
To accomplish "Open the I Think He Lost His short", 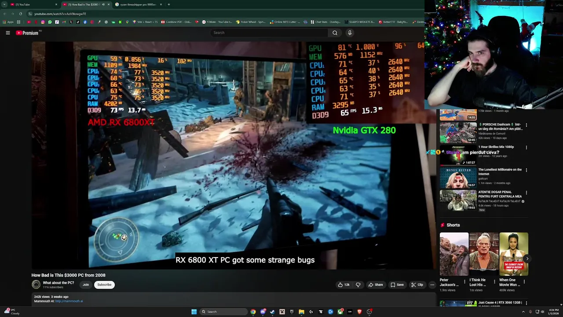I will [x=484, y=254].
